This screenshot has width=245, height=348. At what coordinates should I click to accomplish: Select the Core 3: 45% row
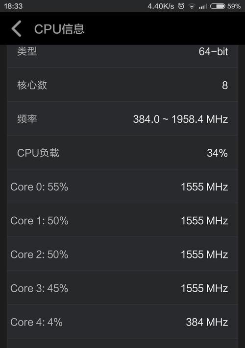pyautogui.click(x=122, y=288)
